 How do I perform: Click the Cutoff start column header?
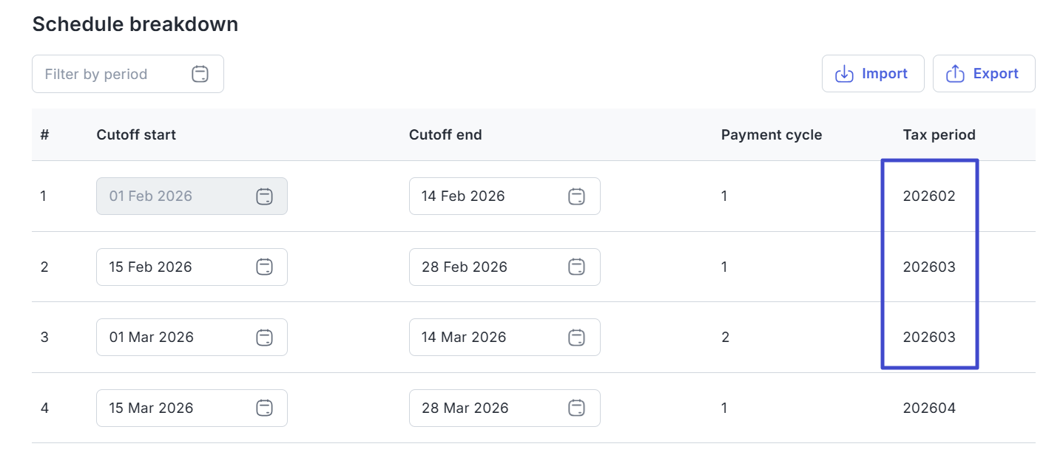pyautogui.click(x=136, y=135)
